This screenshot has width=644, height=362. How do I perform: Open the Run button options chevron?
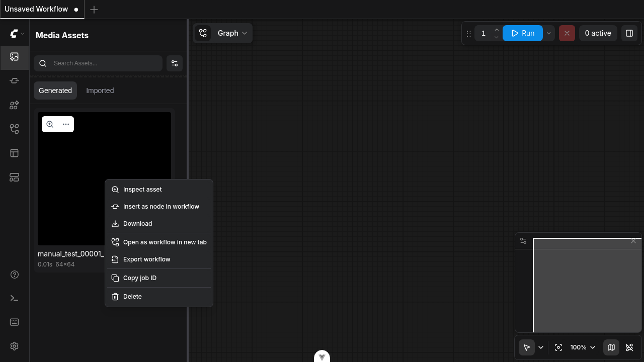[549, 33]
